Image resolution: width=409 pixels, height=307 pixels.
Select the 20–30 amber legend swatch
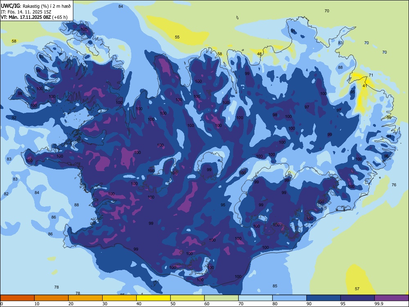(x=85, y=298)
